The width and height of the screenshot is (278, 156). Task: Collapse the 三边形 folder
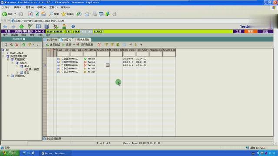[x=13, y=63]
